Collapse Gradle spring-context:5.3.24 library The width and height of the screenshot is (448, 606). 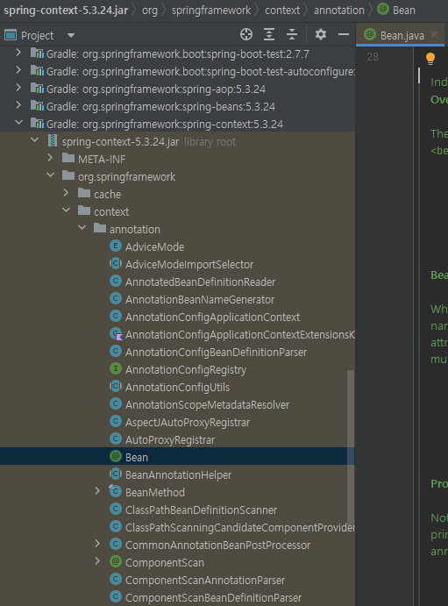(18, 123)
